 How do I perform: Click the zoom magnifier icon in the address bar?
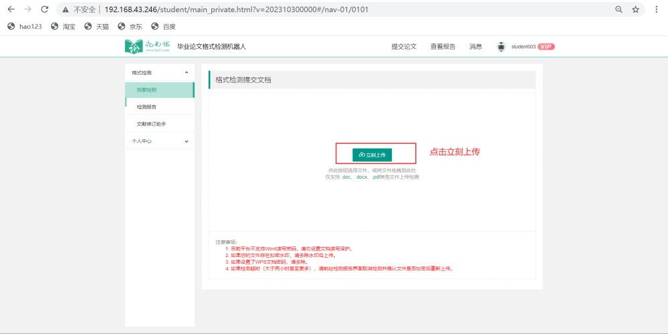[x=619, y=9]
